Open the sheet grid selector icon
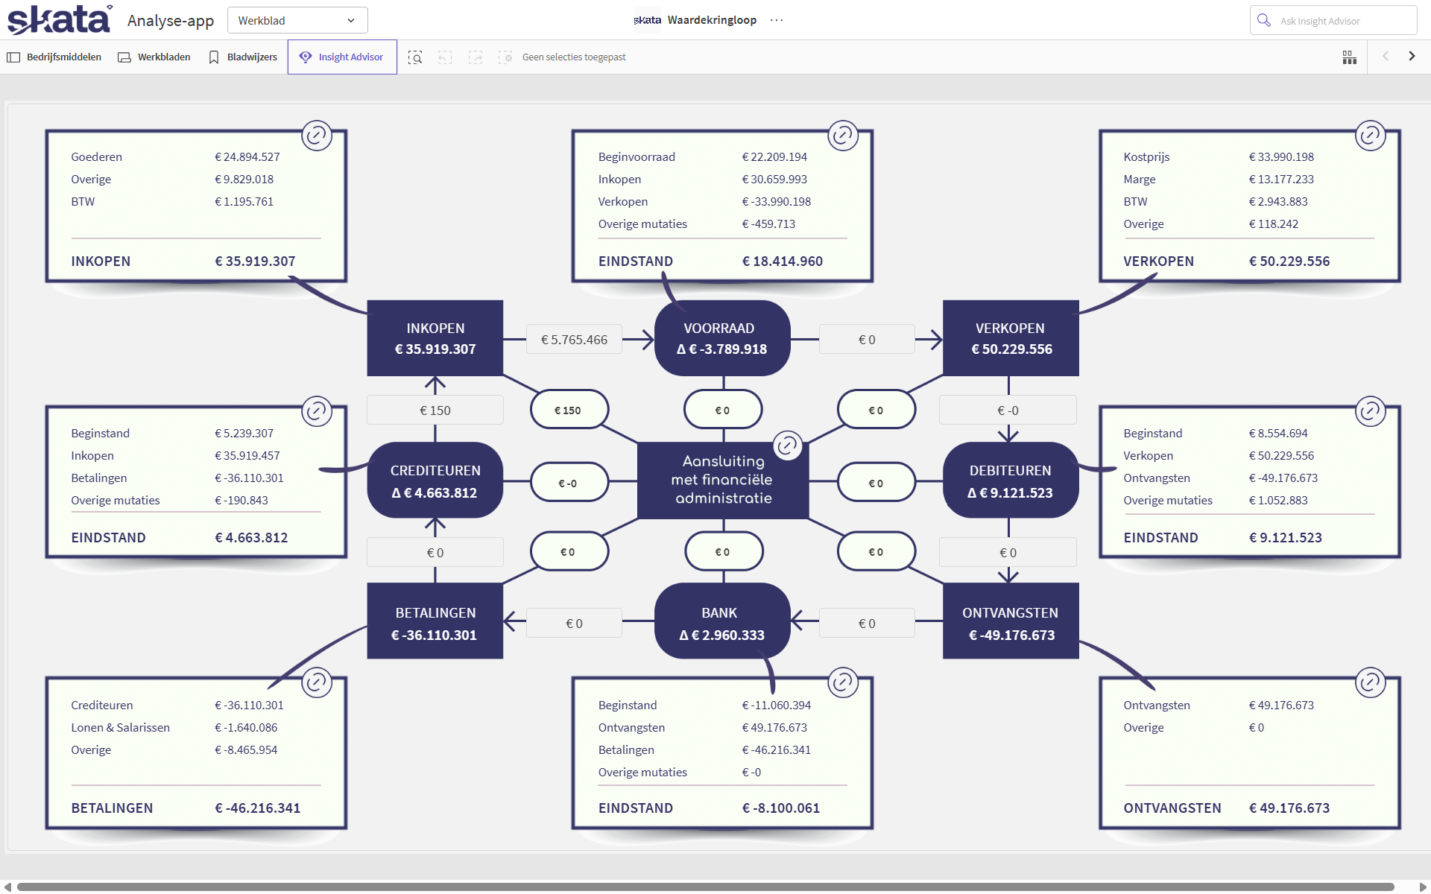Viewport: 1431px width, 894px height. (1349, 57)
